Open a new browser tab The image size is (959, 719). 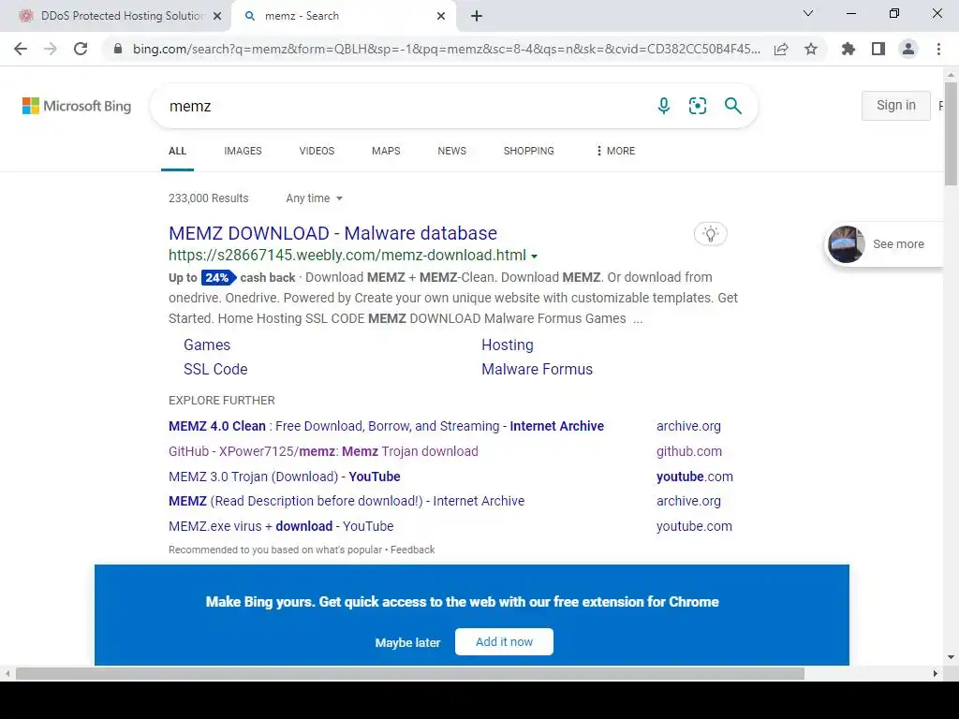click(477, 16)
